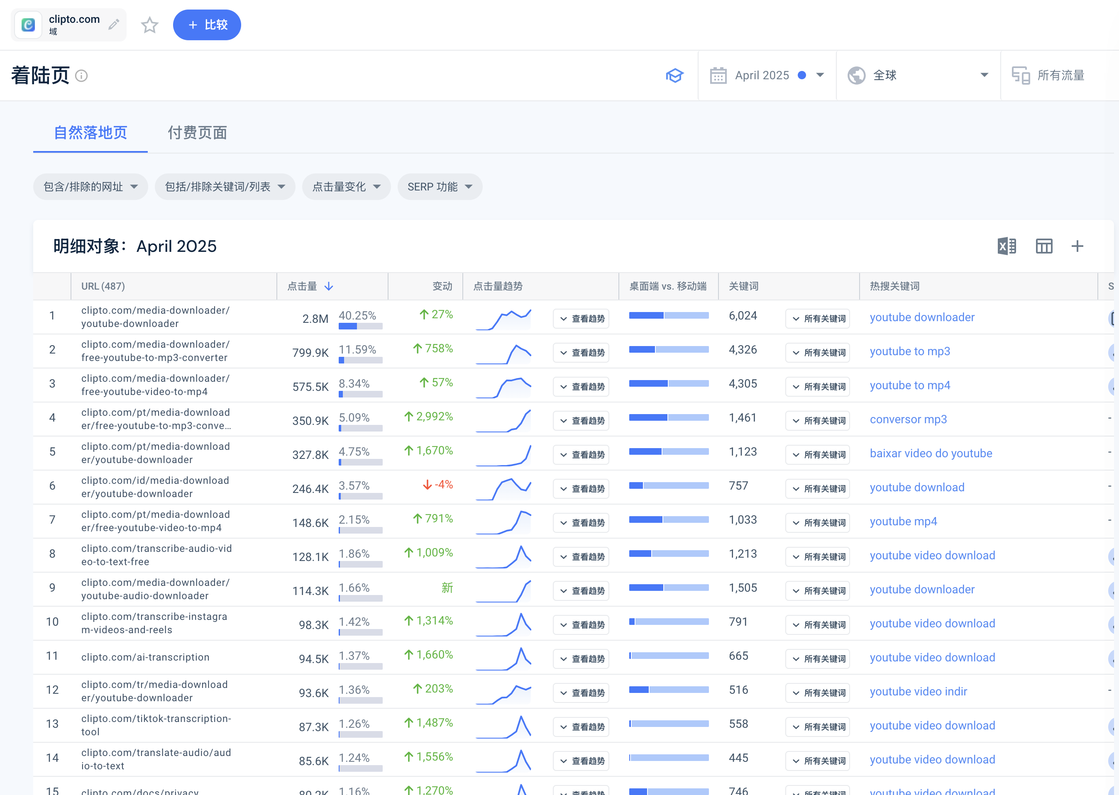Image resolution: width=1119 pixels, height=795 pixels.
Task: Open keyword link youtube mp4
Action: click(903, 521)
